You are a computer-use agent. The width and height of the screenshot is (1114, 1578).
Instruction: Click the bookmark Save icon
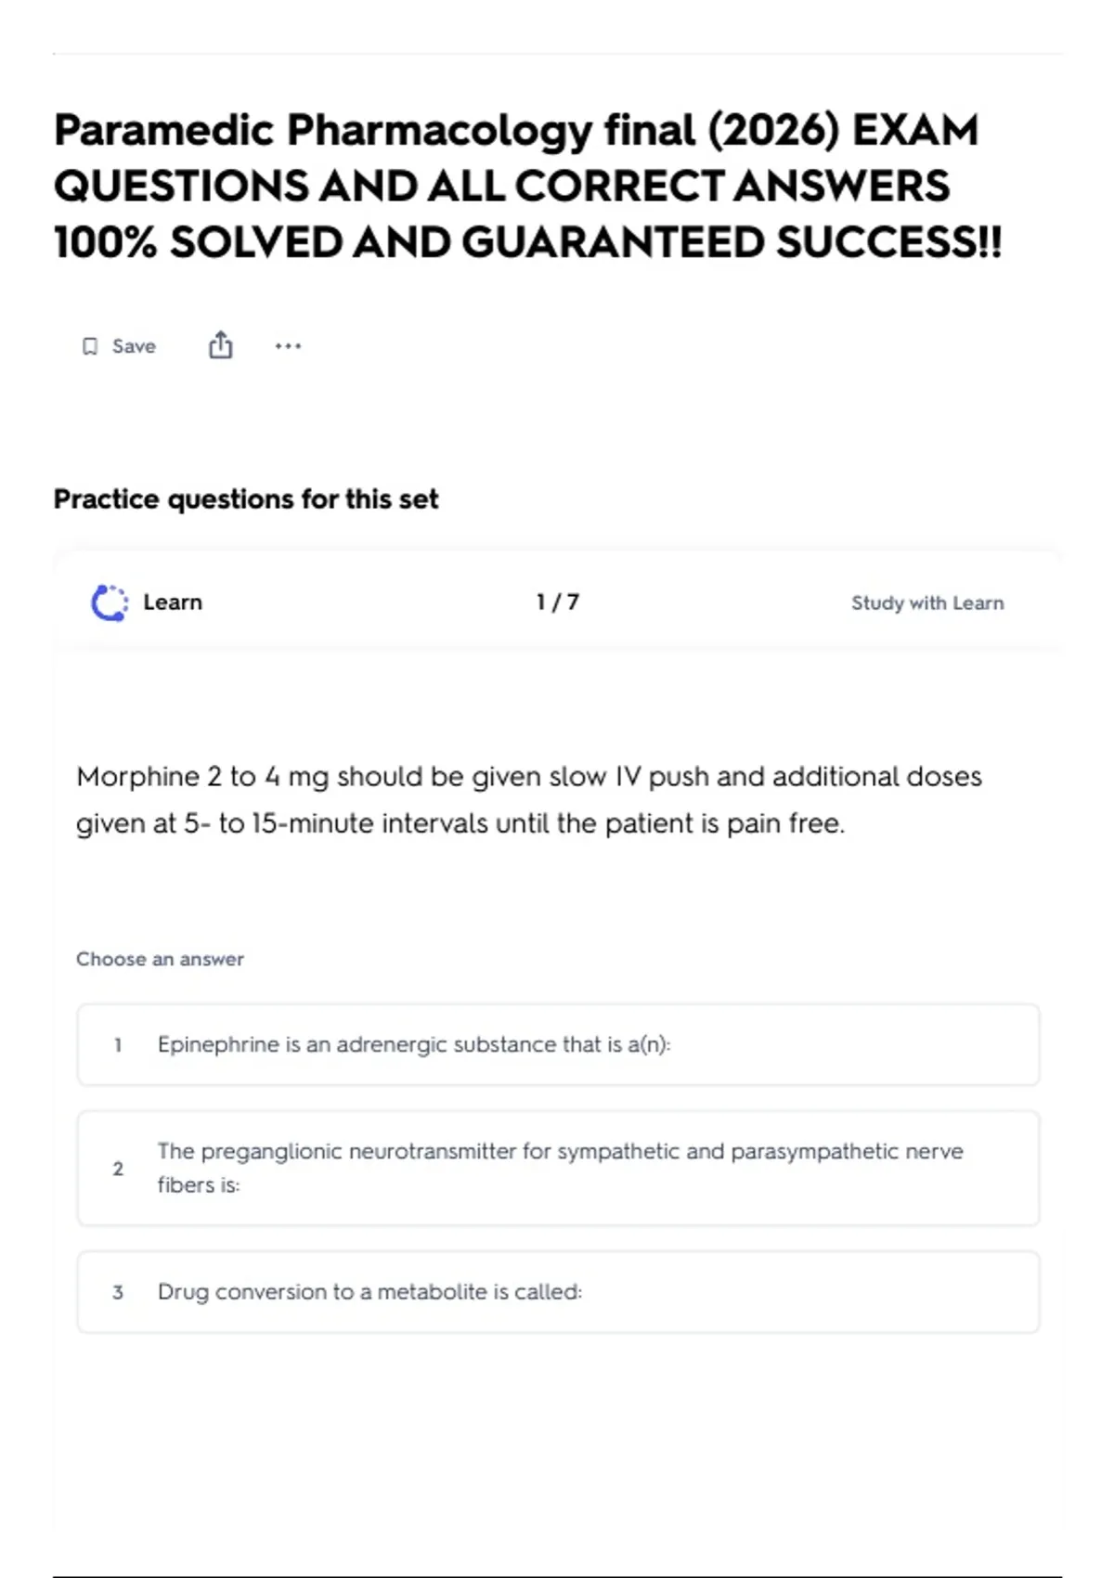tap(90, 346)
